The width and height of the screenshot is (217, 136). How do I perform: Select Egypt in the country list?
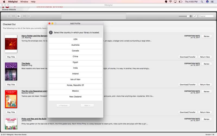point(75,63)
